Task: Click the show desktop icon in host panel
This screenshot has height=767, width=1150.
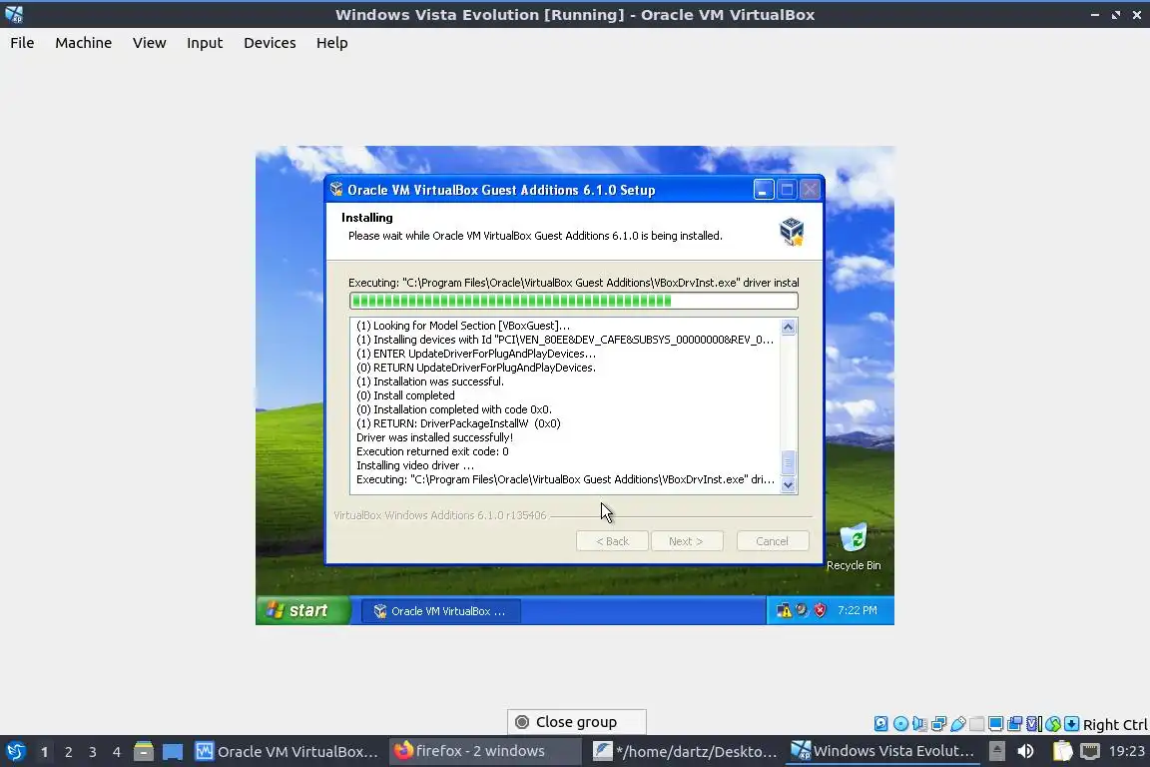Action: click(173, 751)
